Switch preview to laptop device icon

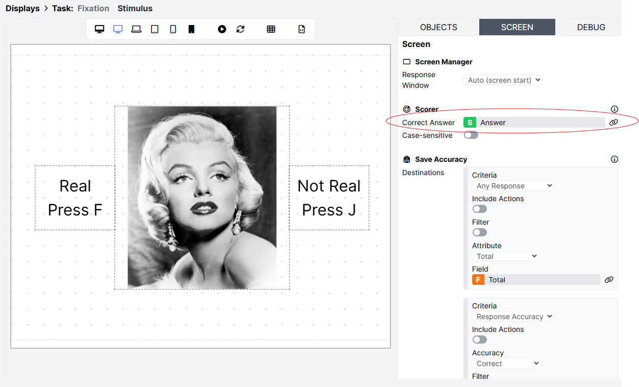click(136, 29)
